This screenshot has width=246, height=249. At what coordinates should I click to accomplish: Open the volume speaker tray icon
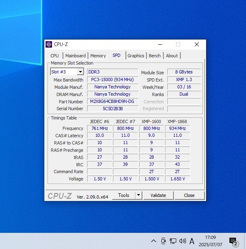tap(183, 241)
